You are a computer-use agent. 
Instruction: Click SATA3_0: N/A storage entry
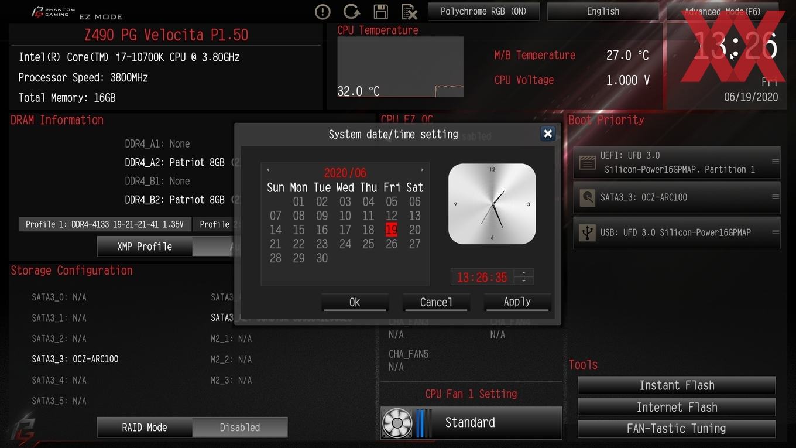pyautogui.click(x=59, y=297)
